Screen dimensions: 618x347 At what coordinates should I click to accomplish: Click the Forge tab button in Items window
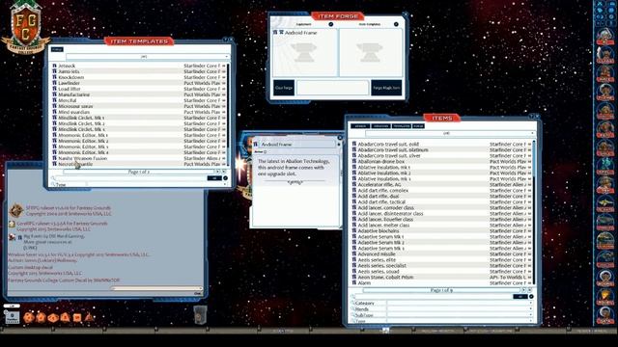418,126
